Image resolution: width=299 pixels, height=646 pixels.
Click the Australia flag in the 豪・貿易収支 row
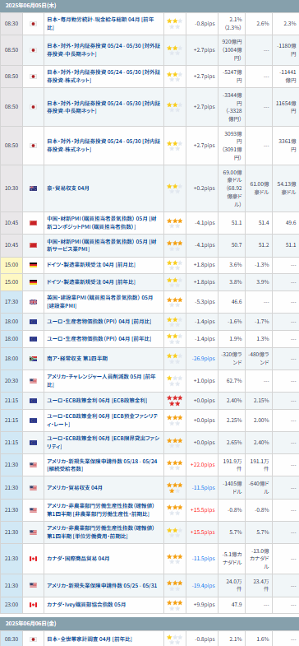[34, 188]
